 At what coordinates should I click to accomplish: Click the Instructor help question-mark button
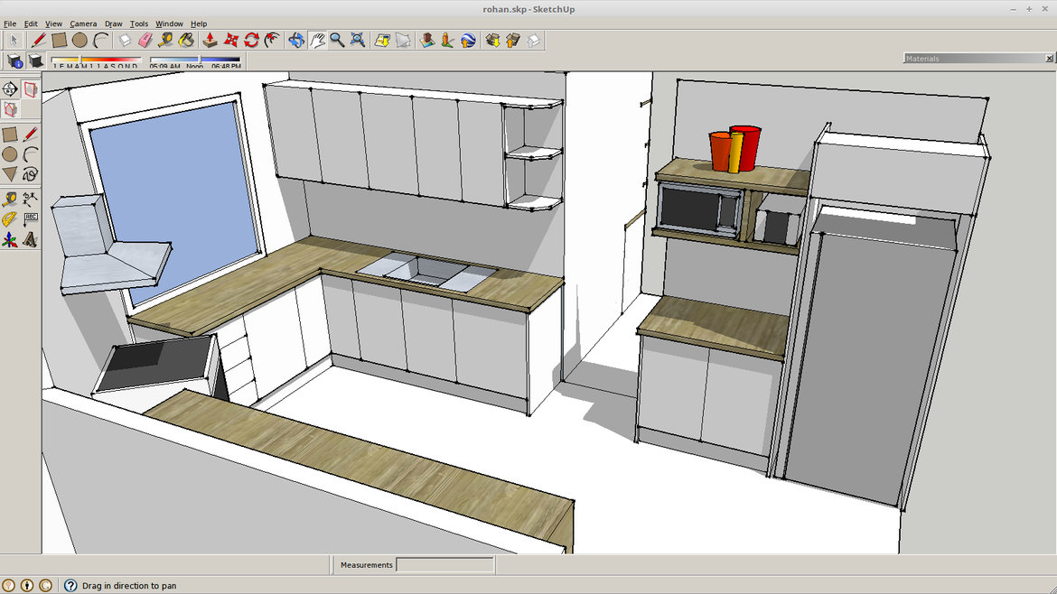pos(70,586)
